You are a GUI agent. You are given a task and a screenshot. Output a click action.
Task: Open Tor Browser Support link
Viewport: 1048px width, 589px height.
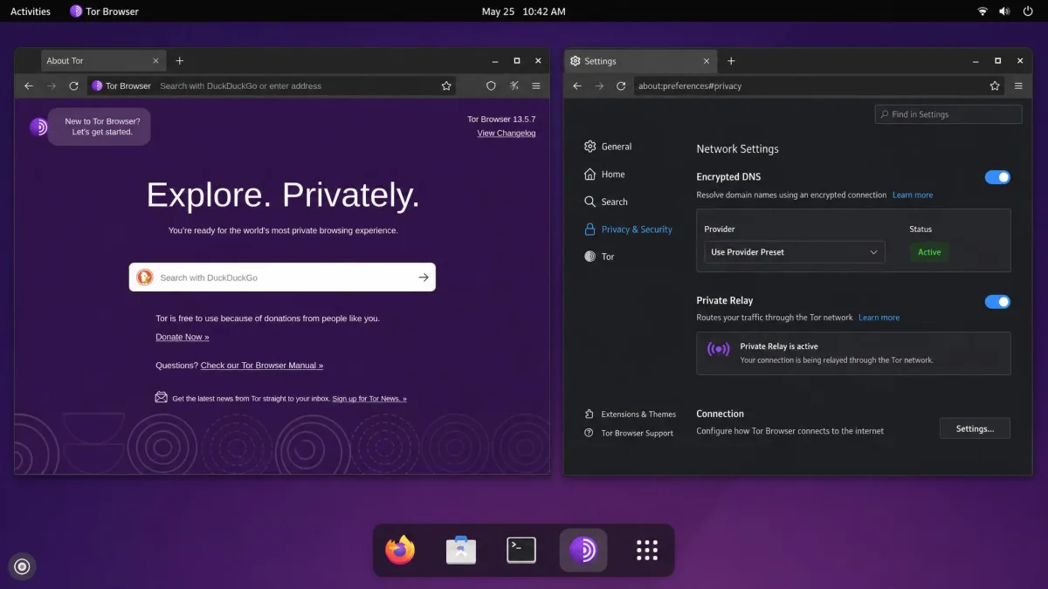click(x=629, y=434)
